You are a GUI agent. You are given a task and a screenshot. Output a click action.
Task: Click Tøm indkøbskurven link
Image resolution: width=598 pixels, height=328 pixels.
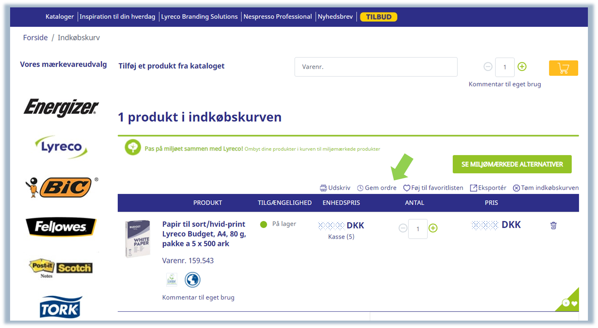click(550, 188)
